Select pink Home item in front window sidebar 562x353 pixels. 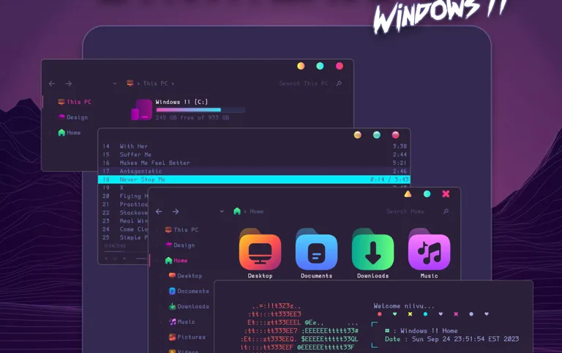click(176, 261)
